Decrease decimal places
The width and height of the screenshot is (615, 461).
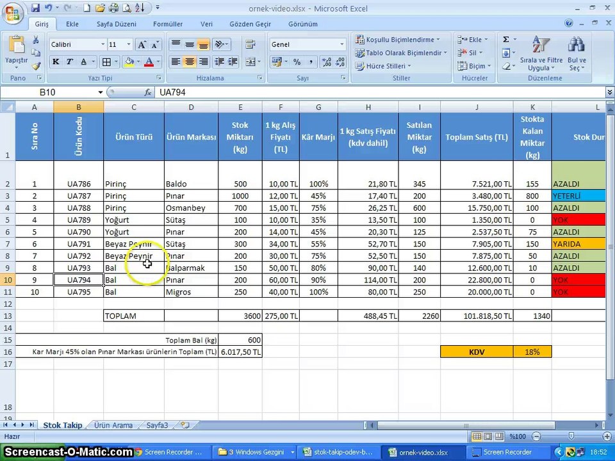[x=340, y=61]
